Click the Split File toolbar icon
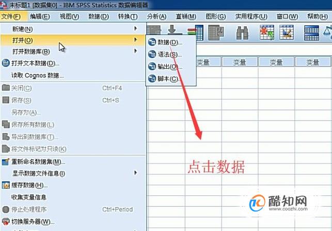The height and width of the screenshot is (231, 332). [311, 33]
